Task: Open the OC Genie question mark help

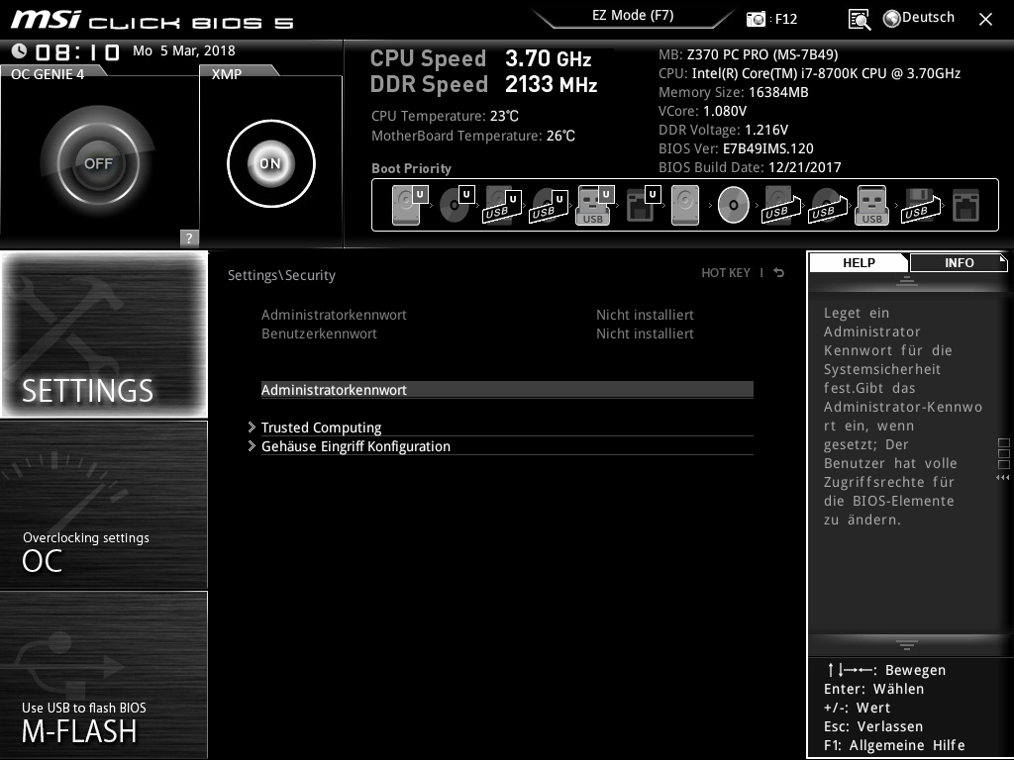Action: click(189, 237)
